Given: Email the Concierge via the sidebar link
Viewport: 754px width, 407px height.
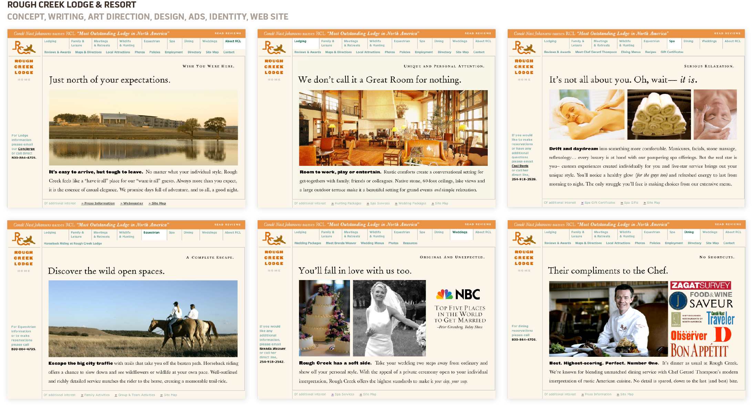Looking at the screenshot, I should [x=26, y=149].
